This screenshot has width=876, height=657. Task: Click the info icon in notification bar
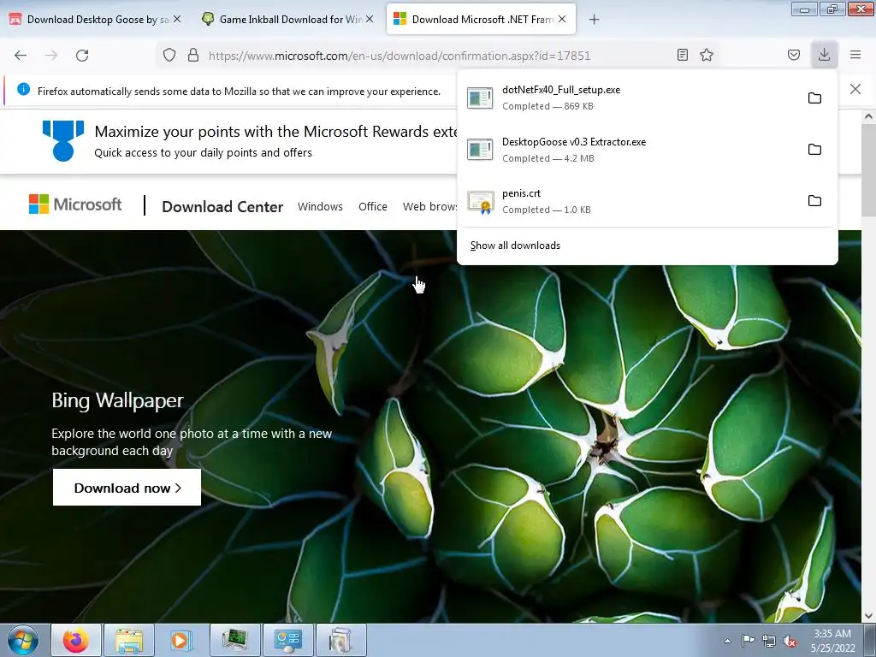[x=23, y=89]
